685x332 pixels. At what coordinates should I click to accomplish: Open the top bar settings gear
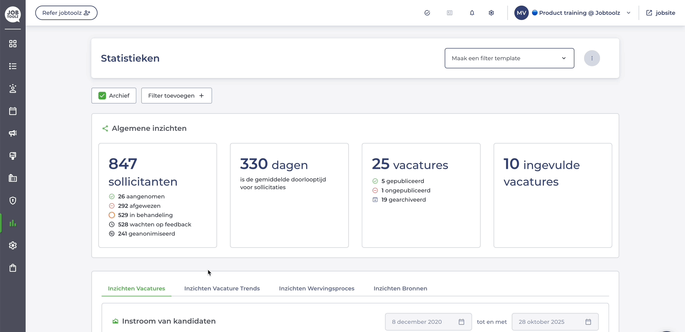coord(491,13)
